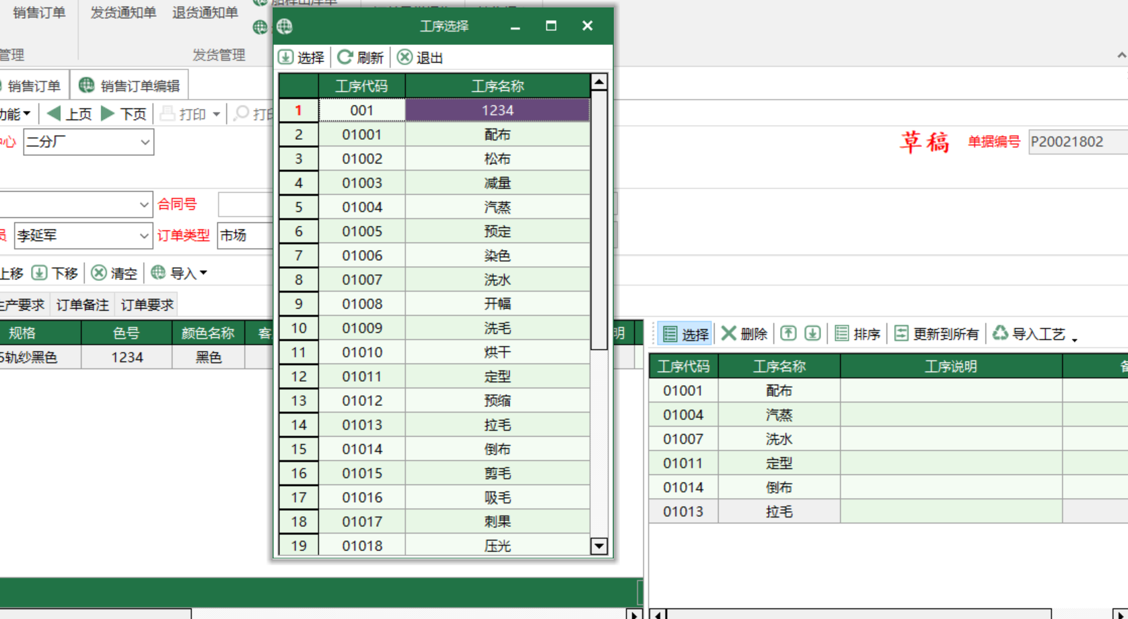Image resolution: width=1128 pixels, height=619 pixels.
Task: Click the 导入 globe icon
Action: click(x=158, y=273)
